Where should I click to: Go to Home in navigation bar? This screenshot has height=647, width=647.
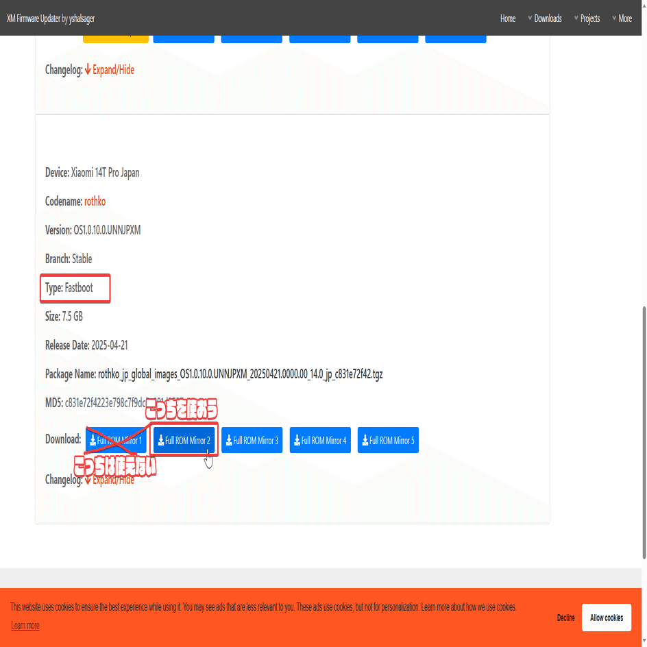click(508, 19)
